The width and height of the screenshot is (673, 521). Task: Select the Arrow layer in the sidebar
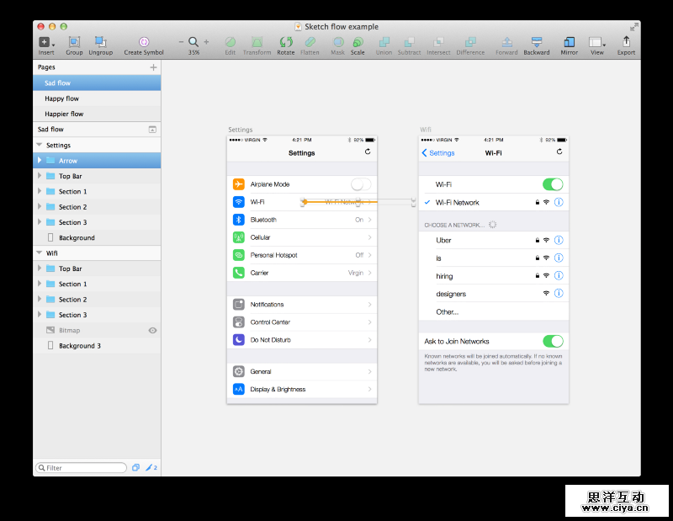point(72,160)
